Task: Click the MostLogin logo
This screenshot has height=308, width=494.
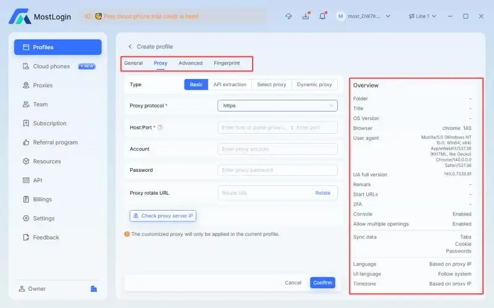Action: point(40,17)
